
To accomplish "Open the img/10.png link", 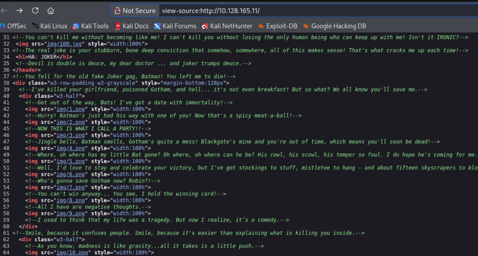I will pyautogui.click(x=72, y=253).
